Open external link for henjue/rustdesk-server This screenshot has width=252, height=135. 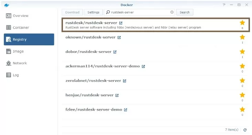(x=117, y=95)
